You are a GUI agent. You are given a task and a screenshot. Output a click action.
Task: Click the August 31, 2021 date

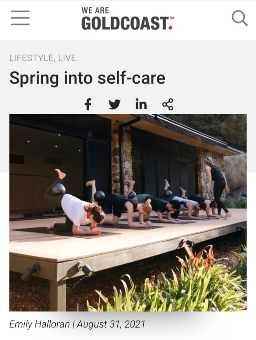[x=111, y=324]
